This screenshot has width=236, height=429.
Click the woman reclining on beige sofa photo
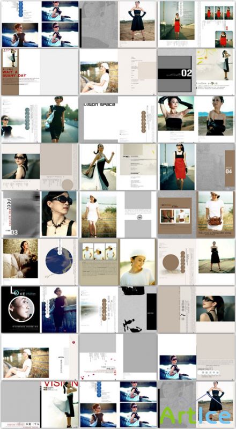coord(20,258)
